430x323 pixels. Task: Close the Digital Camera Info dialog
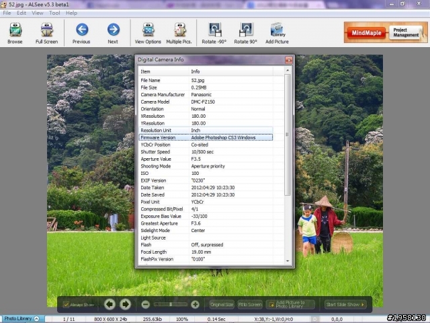288,60
